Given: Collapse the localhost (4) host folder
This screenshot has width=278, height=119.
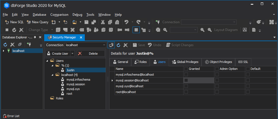Looking at the screenshot, I should click(x=52, y=75).
